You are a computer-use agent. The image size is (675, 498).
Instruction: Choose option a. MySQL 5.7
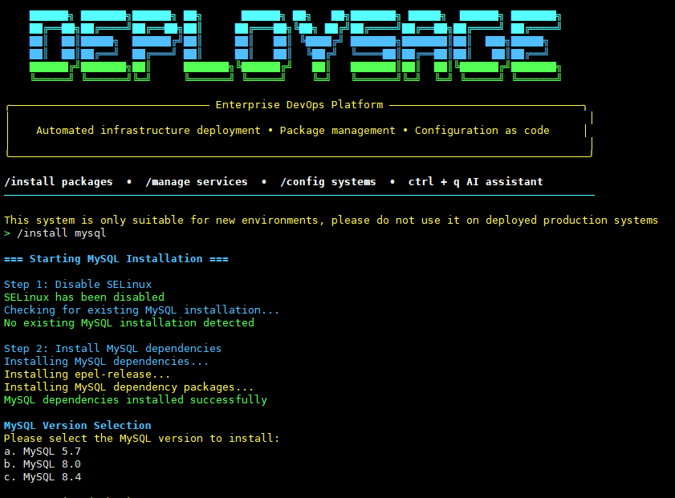42,451
